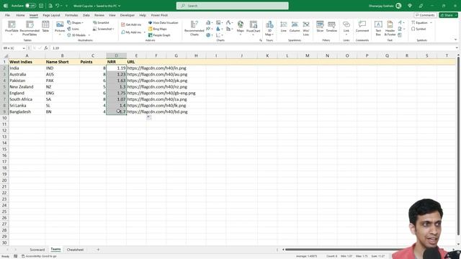Switch to the Page Layout tab
The width and height of the screenshot is (461, 259).
coord(51,15)
